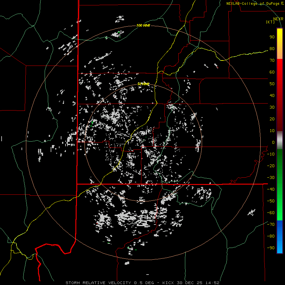This screenshot has width=285, height=285.
Task: Click the NEXR label above the color scale
Action: coord(278,19)
